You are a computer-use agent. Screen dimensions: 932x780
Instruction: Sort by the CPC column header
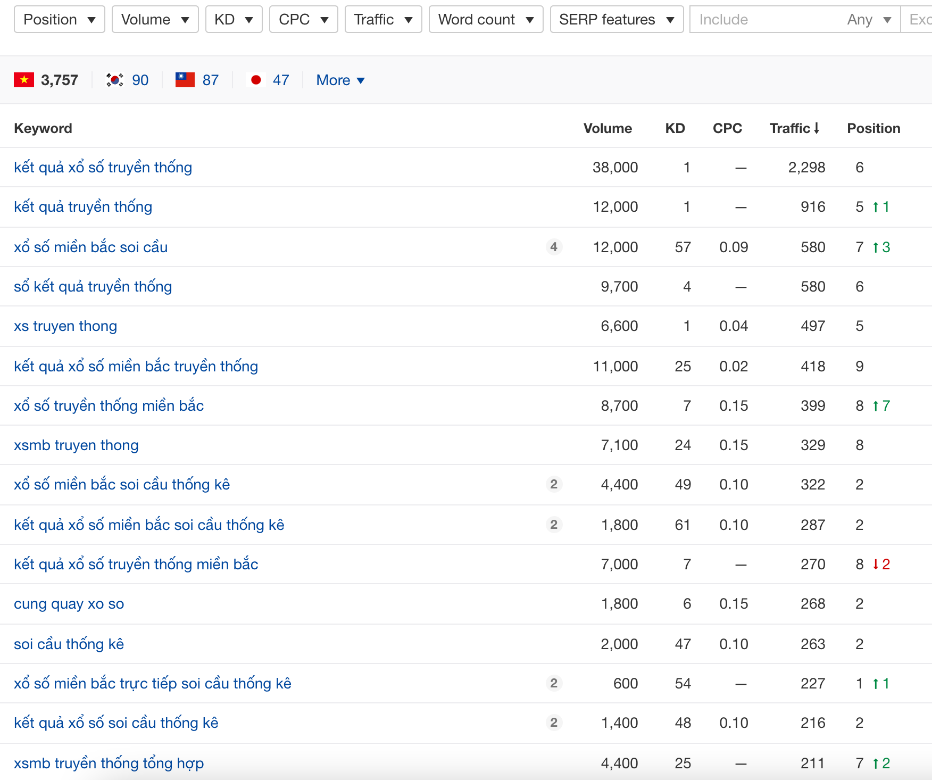pyautogui.click(x=727, y=128)
